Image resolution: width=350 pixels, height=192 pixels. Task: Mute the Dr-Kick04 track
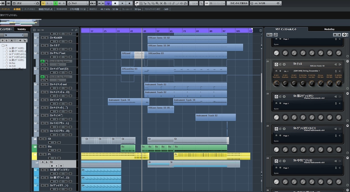coord(42,38)
